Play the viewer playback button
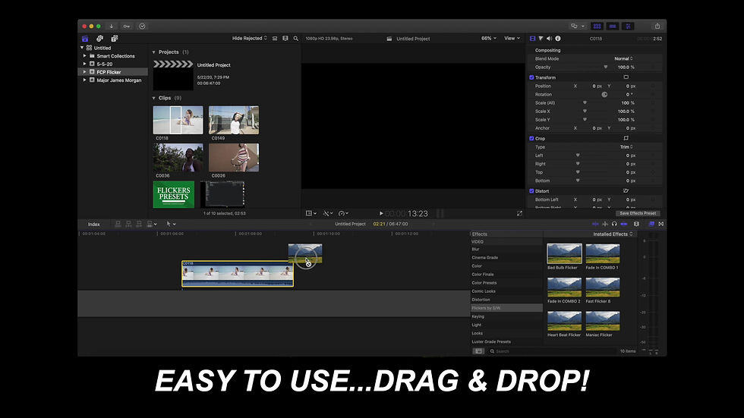The width and height of the screenshot is (744, 418). click(381, 214)
